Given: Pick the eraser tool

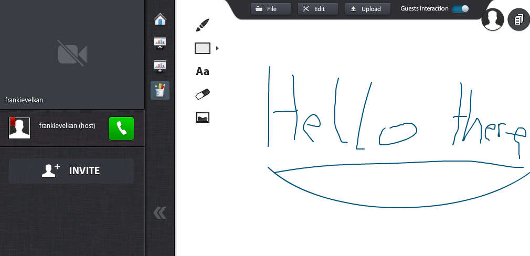Looking at the screenshot, I should tap(203, 94).
